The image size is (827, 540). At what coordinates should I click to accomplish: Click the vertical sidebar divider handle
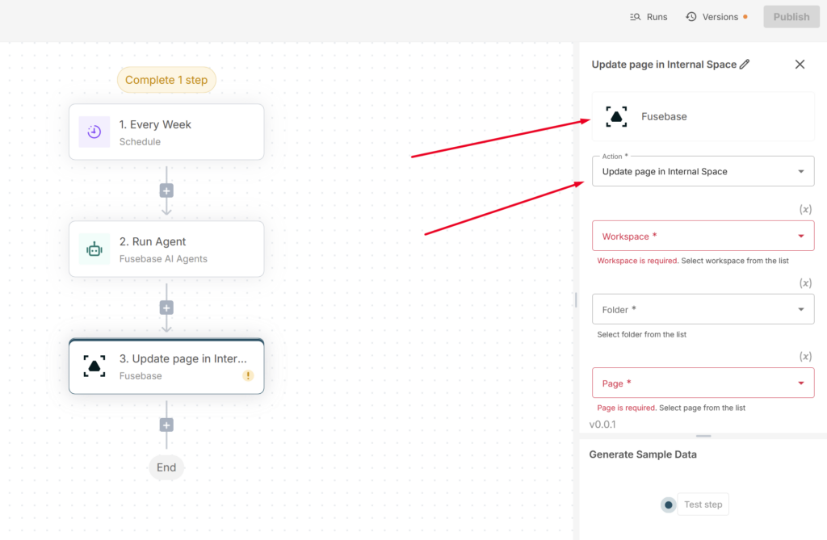coord(576,300)
